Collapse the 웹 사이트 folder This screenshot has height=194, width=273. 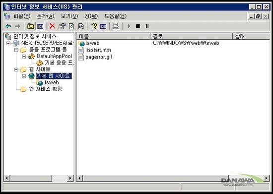(x=16, y=69)
